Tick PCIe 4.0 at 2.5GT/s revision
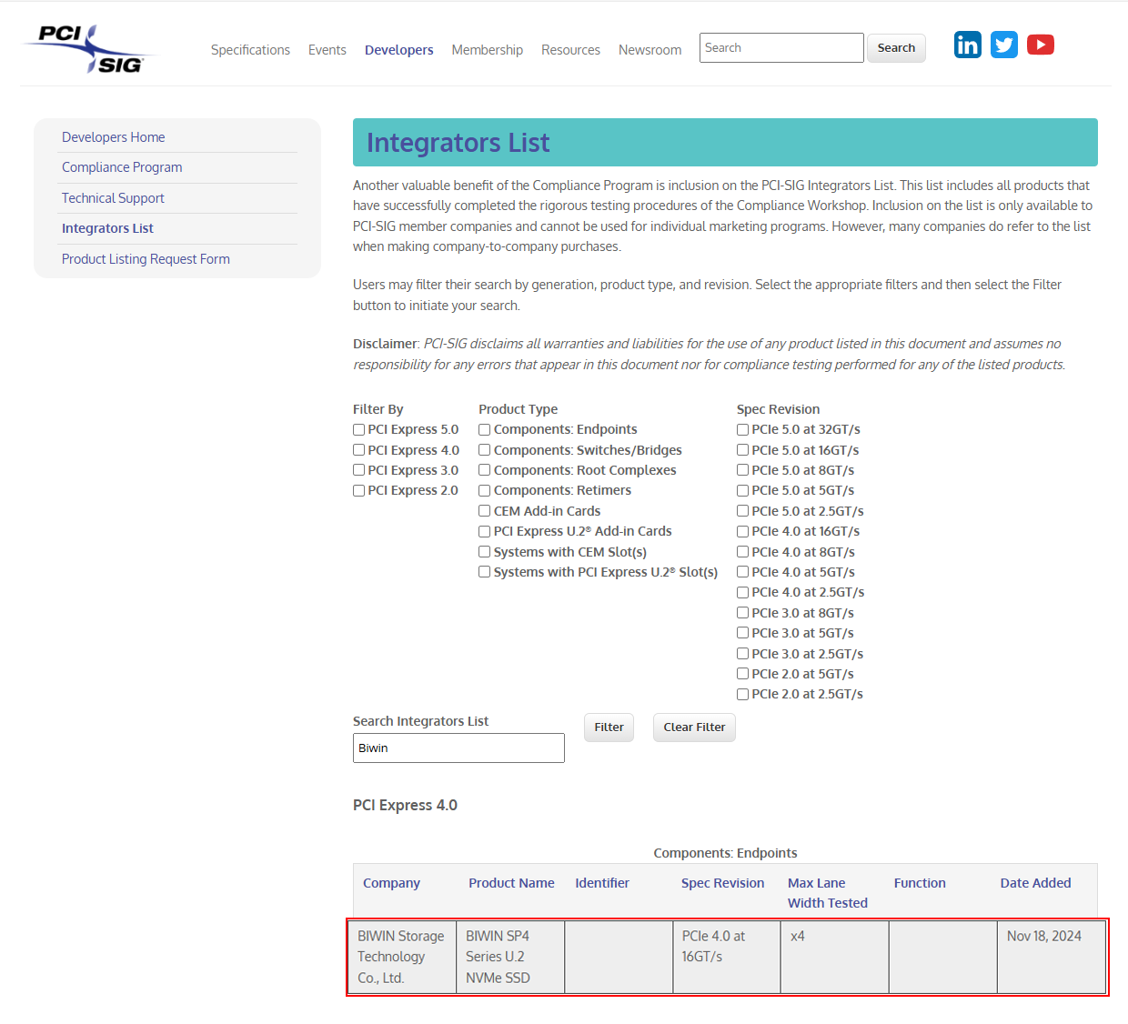 tap(743, 592)
